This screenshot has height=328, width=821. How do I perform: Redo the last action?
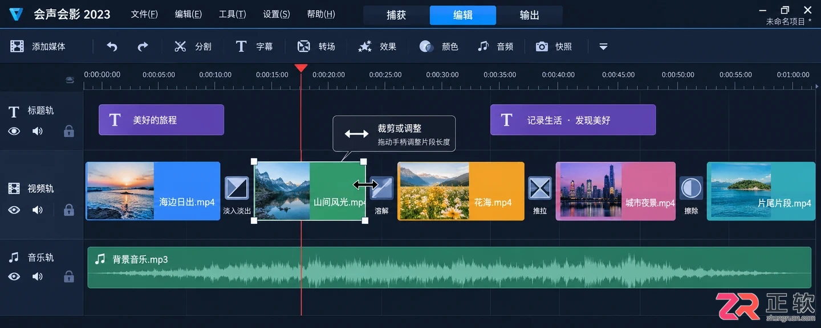143,47
